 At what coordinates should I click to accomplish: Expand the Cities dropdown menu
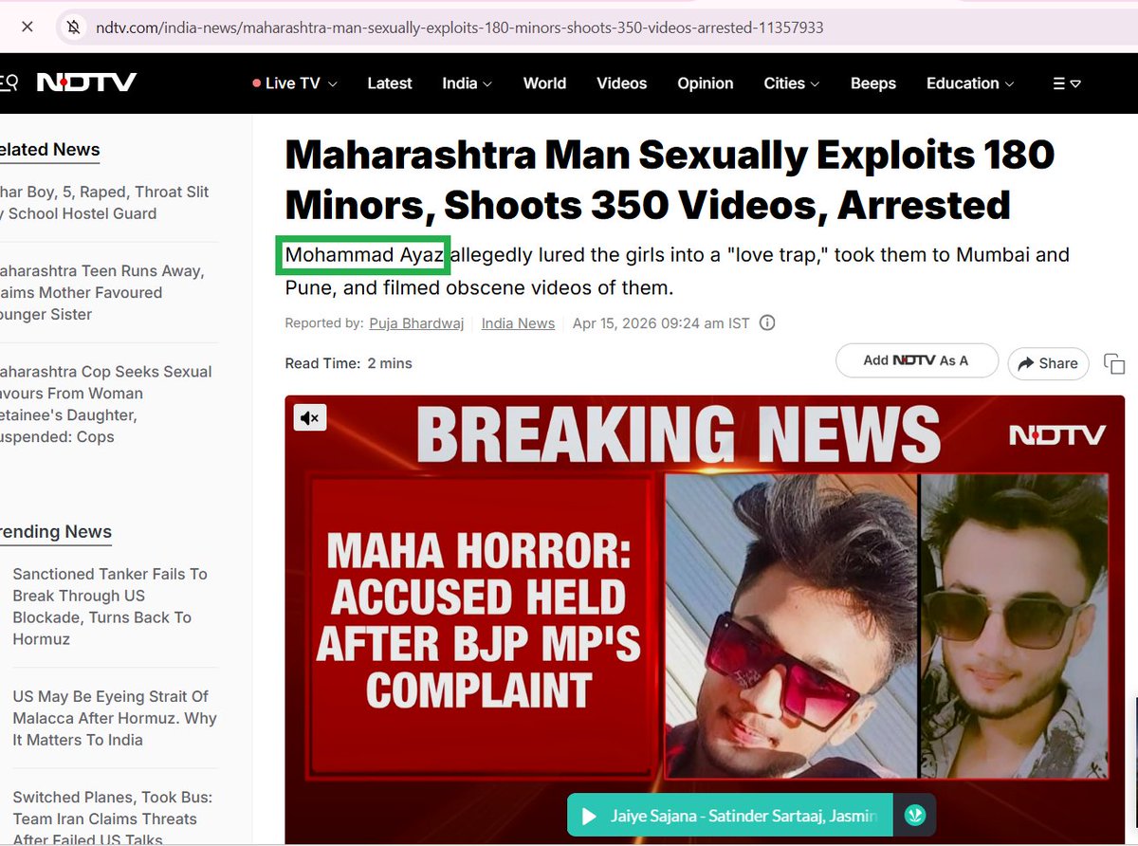pos(792,83)
